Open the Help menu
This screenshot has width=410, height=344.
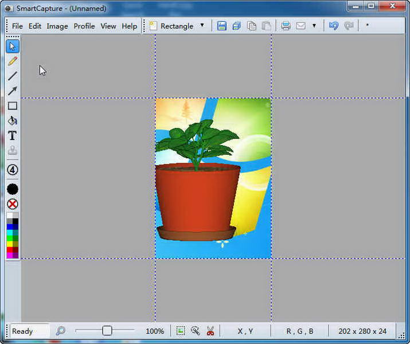(x=130, y=26)
